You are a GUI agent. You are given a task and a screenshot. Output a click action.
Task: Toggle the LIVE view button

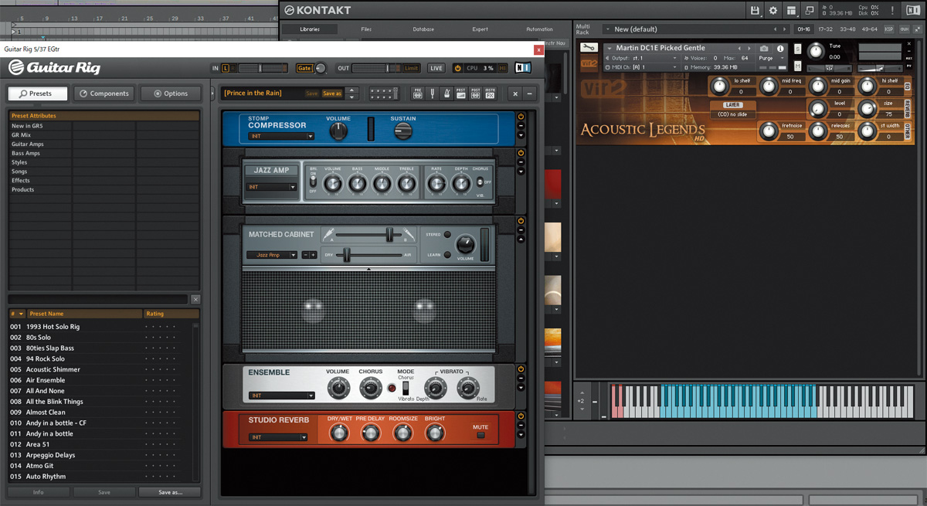click(436, 68)
